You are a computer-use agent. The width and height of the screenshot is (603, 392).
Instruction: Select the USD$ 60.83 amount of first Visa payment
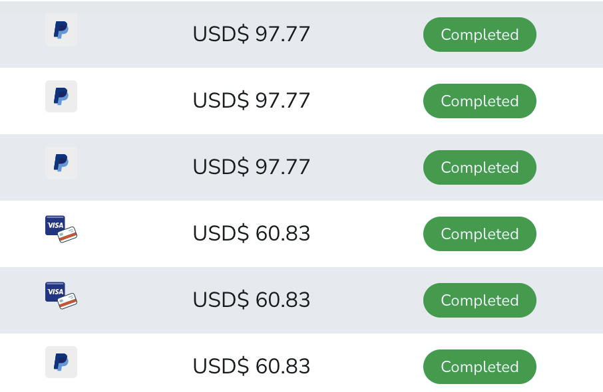(251, 234)
